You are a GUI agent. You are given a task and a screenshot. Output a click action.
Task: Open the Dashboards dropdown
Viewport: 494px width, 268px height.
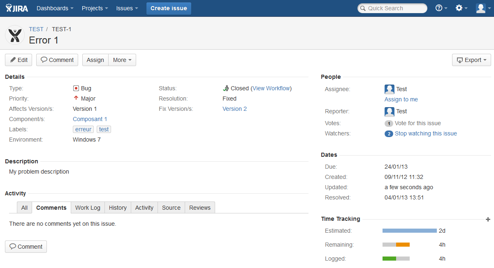click(55, 8)
